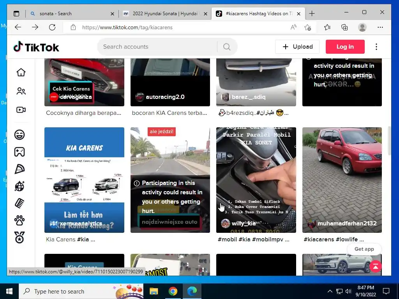Click the Get app button
The width and height of the screenshot is (399, 299).
tap(364, 249)
